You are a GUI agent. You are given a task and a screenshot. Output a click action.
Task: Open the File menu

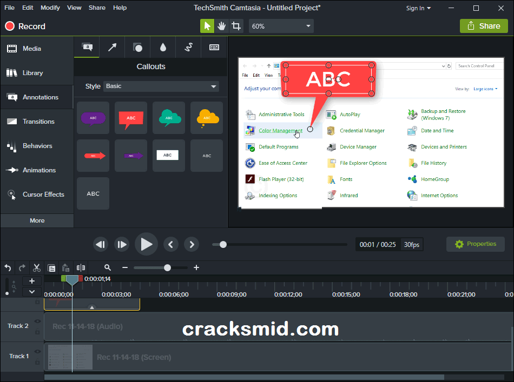10,8
